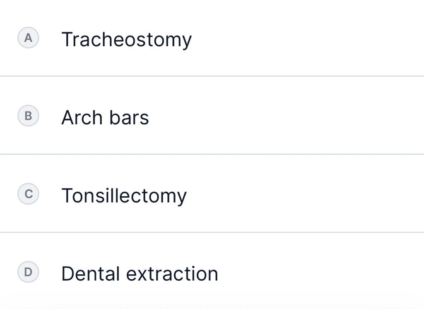The height and width of the screenshot is (309, 424).
Task: Choose Arch bars as the answer
Action: [x=105, y=118]
